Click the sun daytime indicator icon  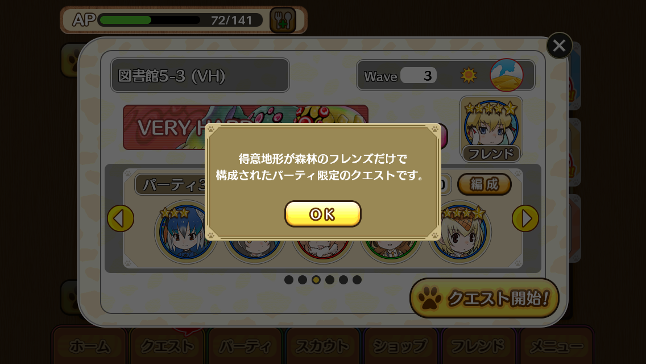click(469, 76)
